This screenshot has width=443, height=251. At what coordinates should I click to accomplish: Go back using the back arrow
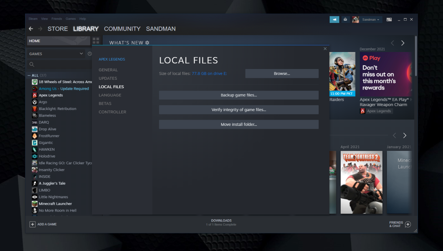pos(31,29)
